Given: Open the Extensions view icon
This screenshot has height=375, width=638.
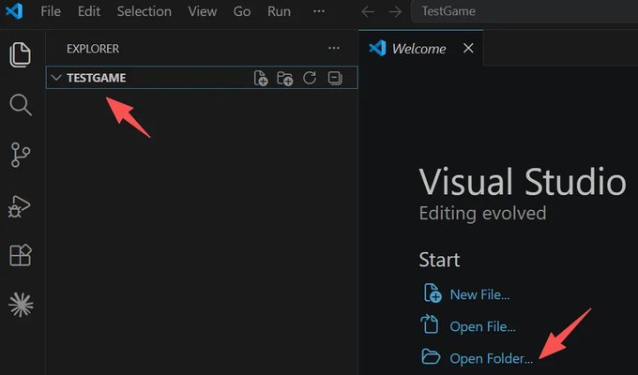Looking at the screenshot, I should click(21, 255).
